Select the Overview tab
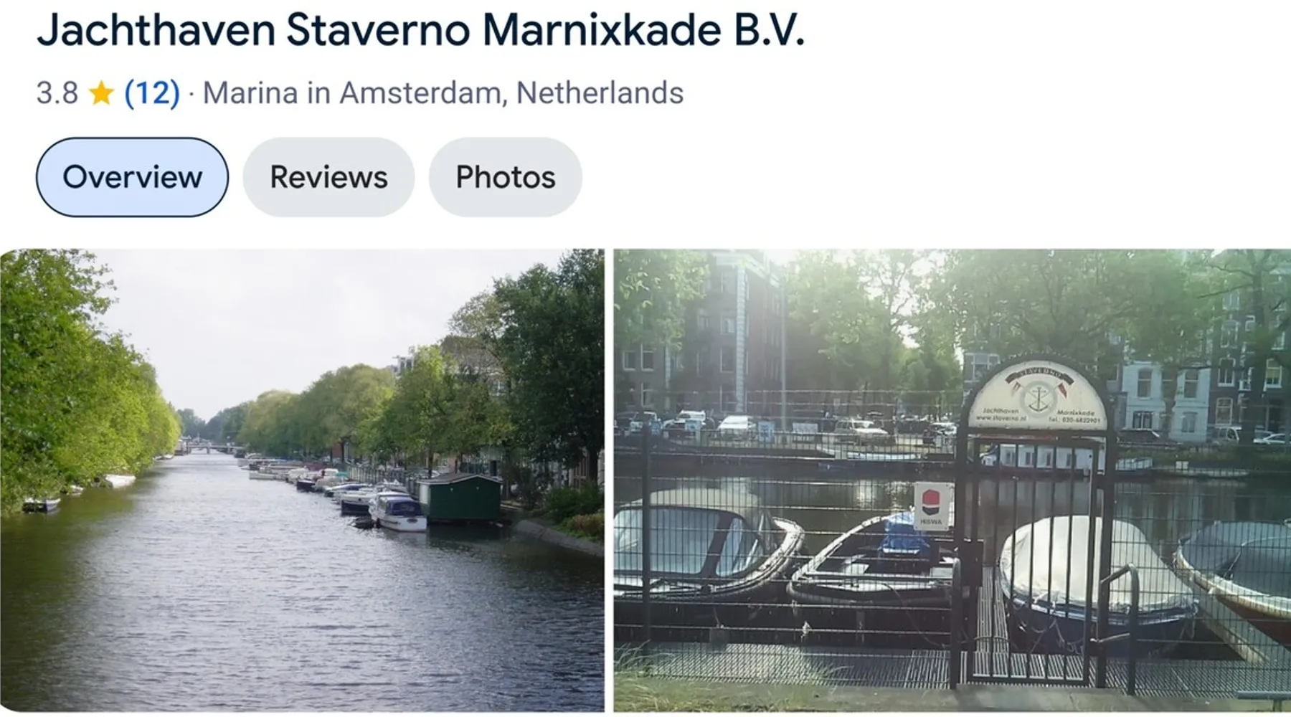 tap(132, 177)
